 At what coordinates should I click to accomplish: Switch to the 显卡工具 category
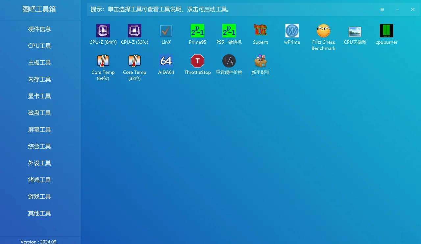39,96
